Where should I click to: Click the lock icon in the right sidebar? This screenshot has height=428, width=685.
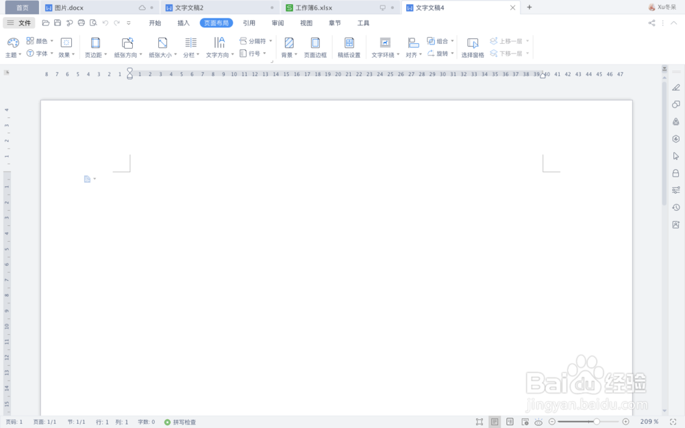[676, 173]
